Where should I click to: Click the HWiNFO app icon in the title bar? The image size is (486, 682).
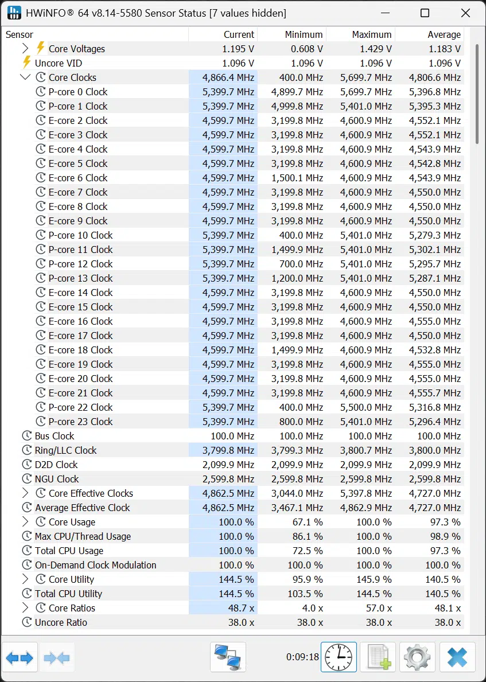point(14,13)
